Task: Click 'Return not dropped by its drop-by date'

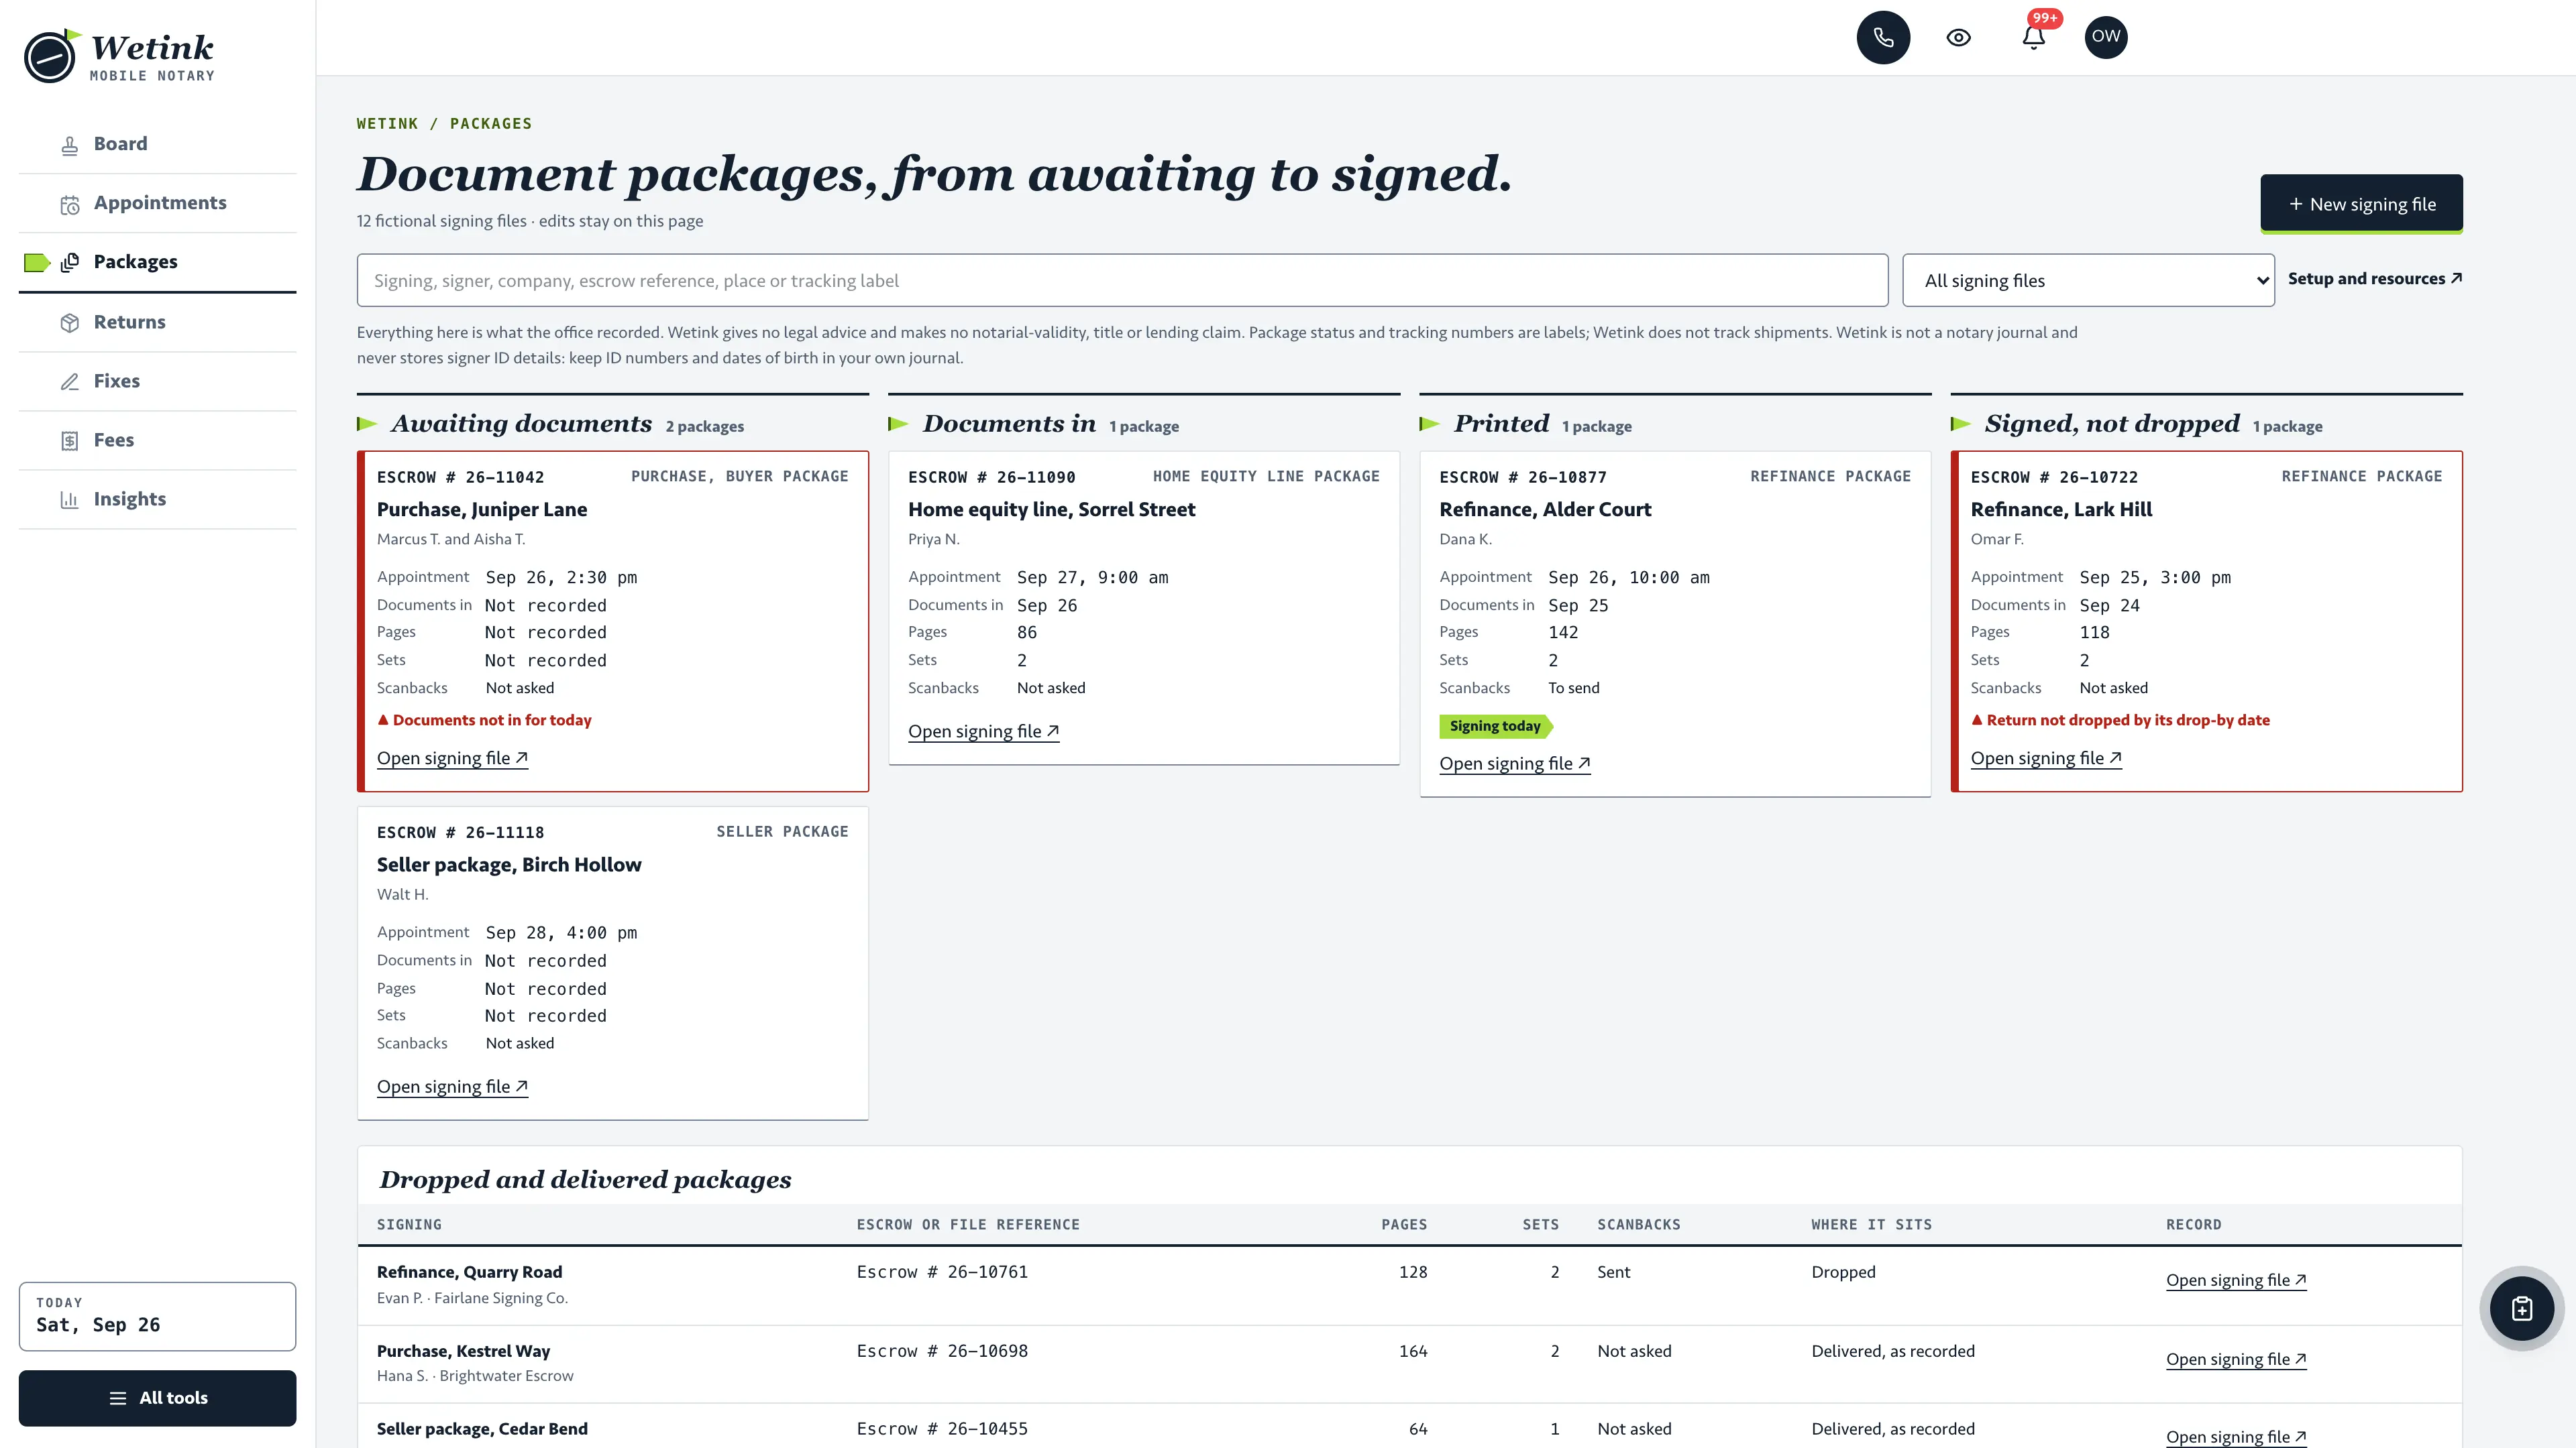Action: [2120, 719]
